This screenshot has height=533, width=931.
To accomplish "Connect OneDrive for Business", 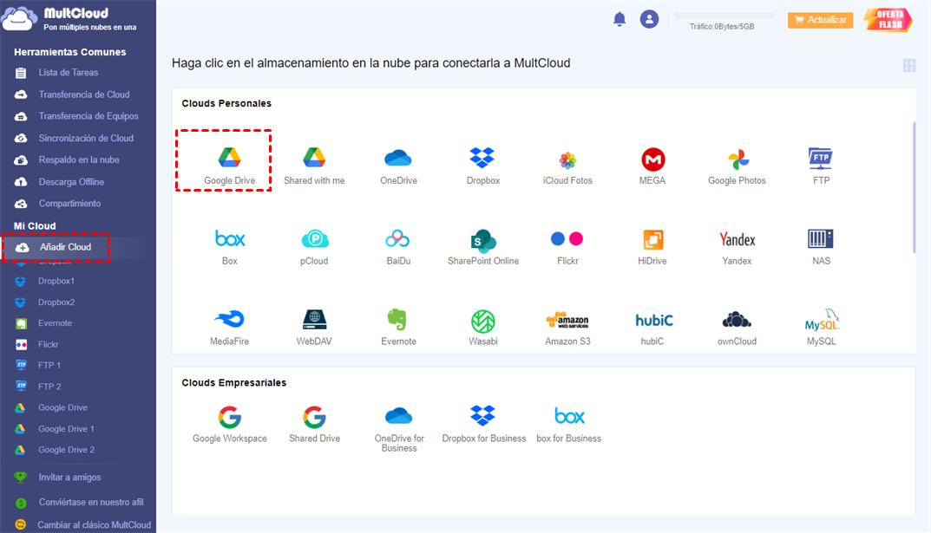I will point(398,429).
